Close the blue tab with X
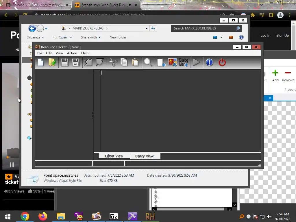 tap(270, 98)
